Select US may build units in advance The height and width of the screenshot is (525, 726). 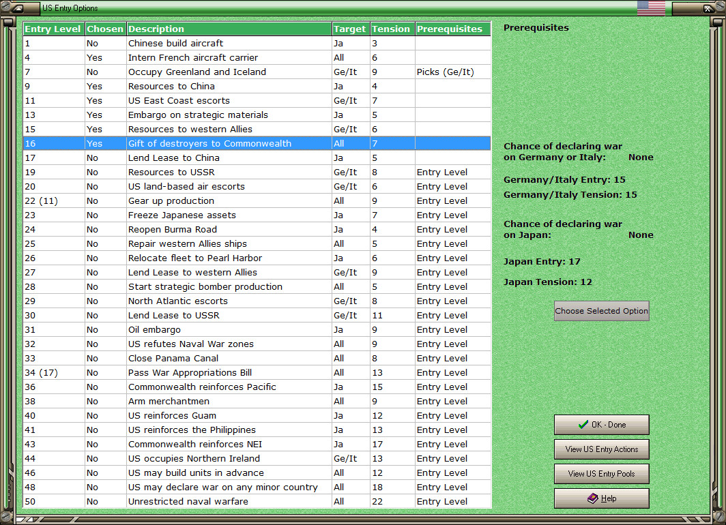[257, 473]
